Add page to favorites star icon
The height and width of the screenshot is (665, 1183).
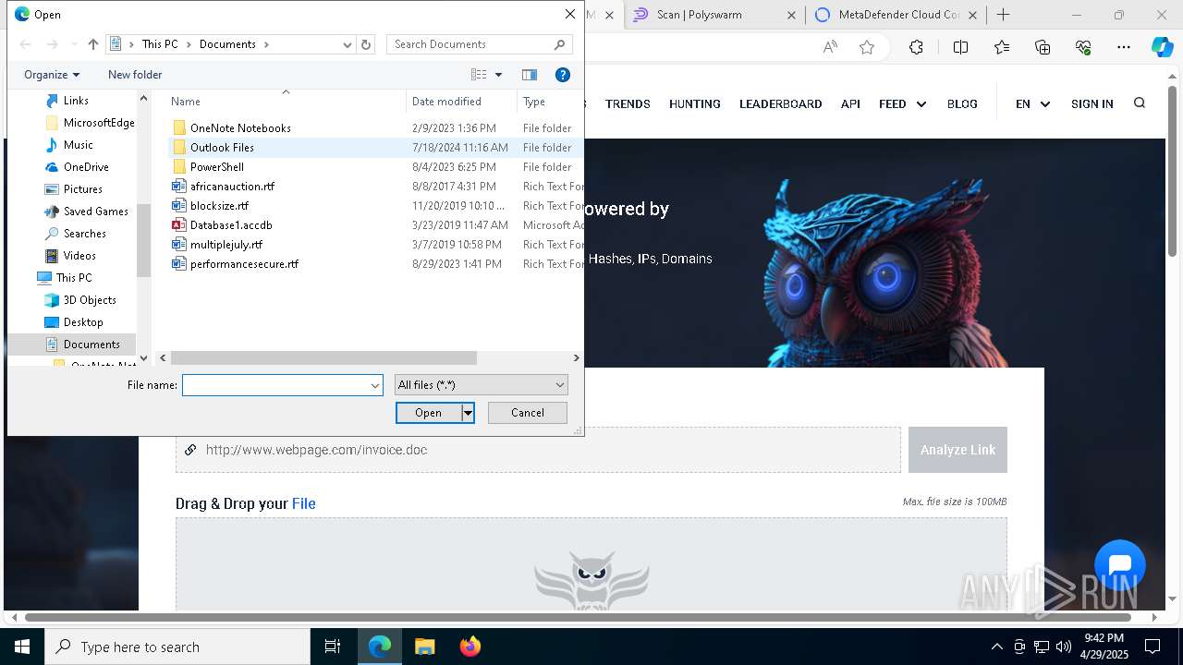point(867,47)
